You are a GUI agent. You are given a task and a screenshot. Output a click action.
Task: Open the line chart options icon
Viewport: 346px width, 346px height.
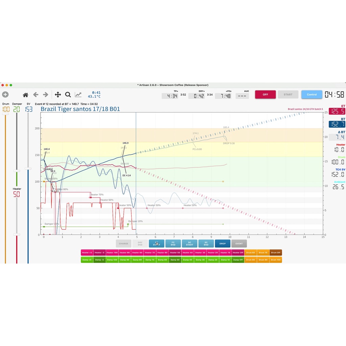(x=78, y=95)
